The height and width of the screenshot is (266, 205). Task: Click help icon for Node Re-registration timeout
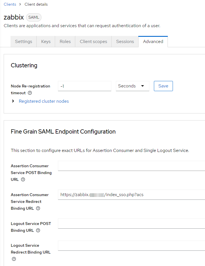[x=30, y=93]
